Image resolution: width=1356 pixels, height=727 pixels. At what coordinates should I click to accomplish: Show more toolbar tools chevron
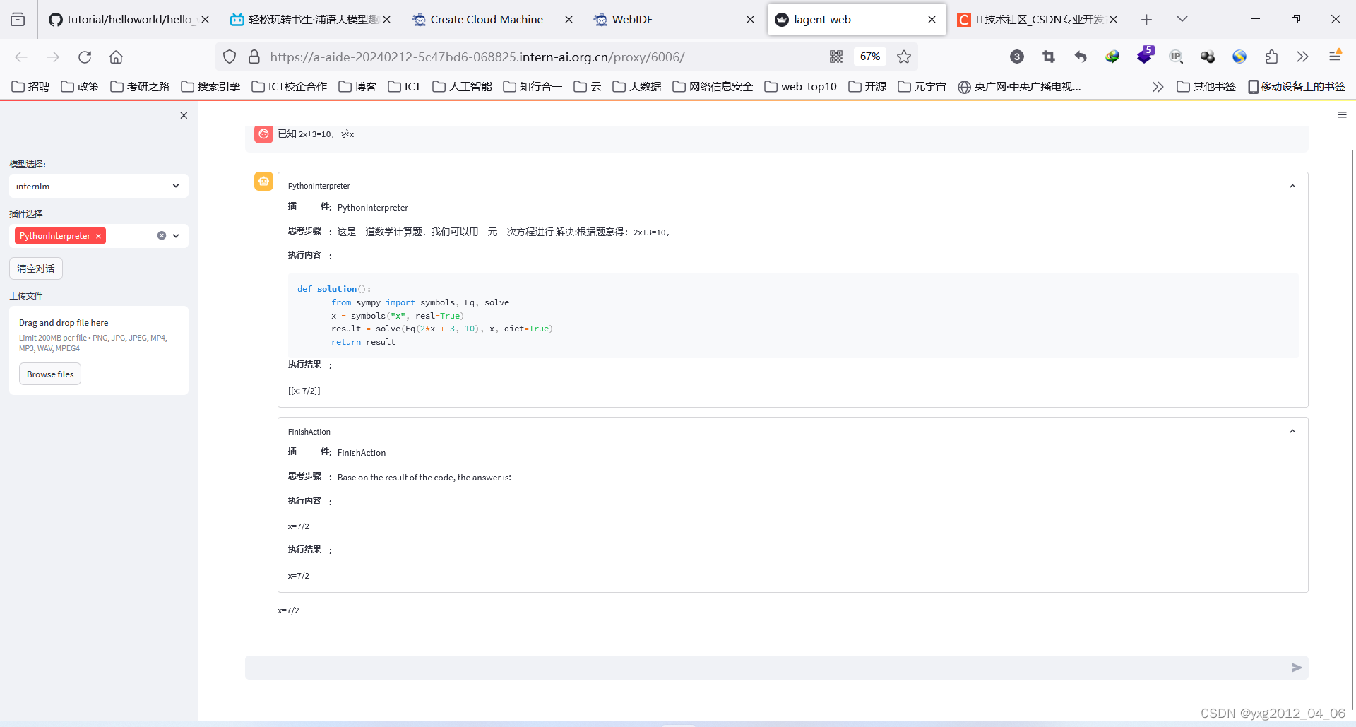tap(1303, 57)
